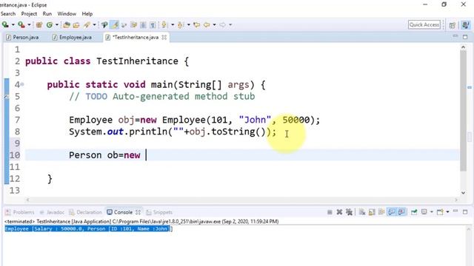Click the Next Annotation icon

pos(164,24)
